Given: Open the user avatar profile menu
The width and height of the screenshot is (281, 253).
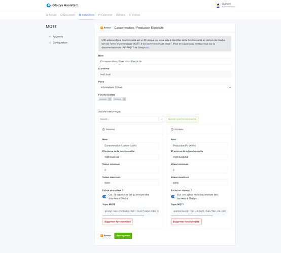Looking at the screenshot, I should [x=218, y=6].
